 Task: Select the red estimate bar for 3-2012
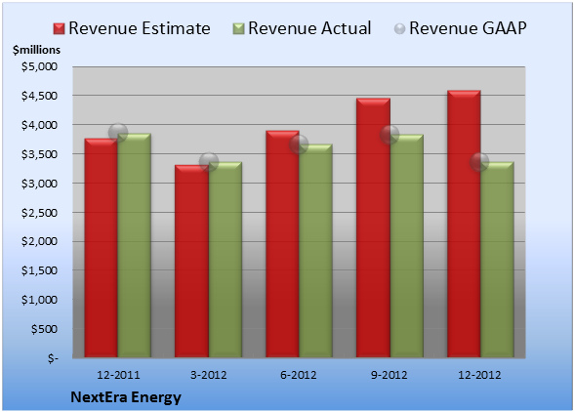point(191,261)
